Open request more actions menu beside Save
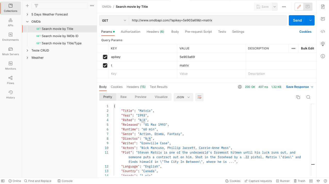 tap(284, 7)
